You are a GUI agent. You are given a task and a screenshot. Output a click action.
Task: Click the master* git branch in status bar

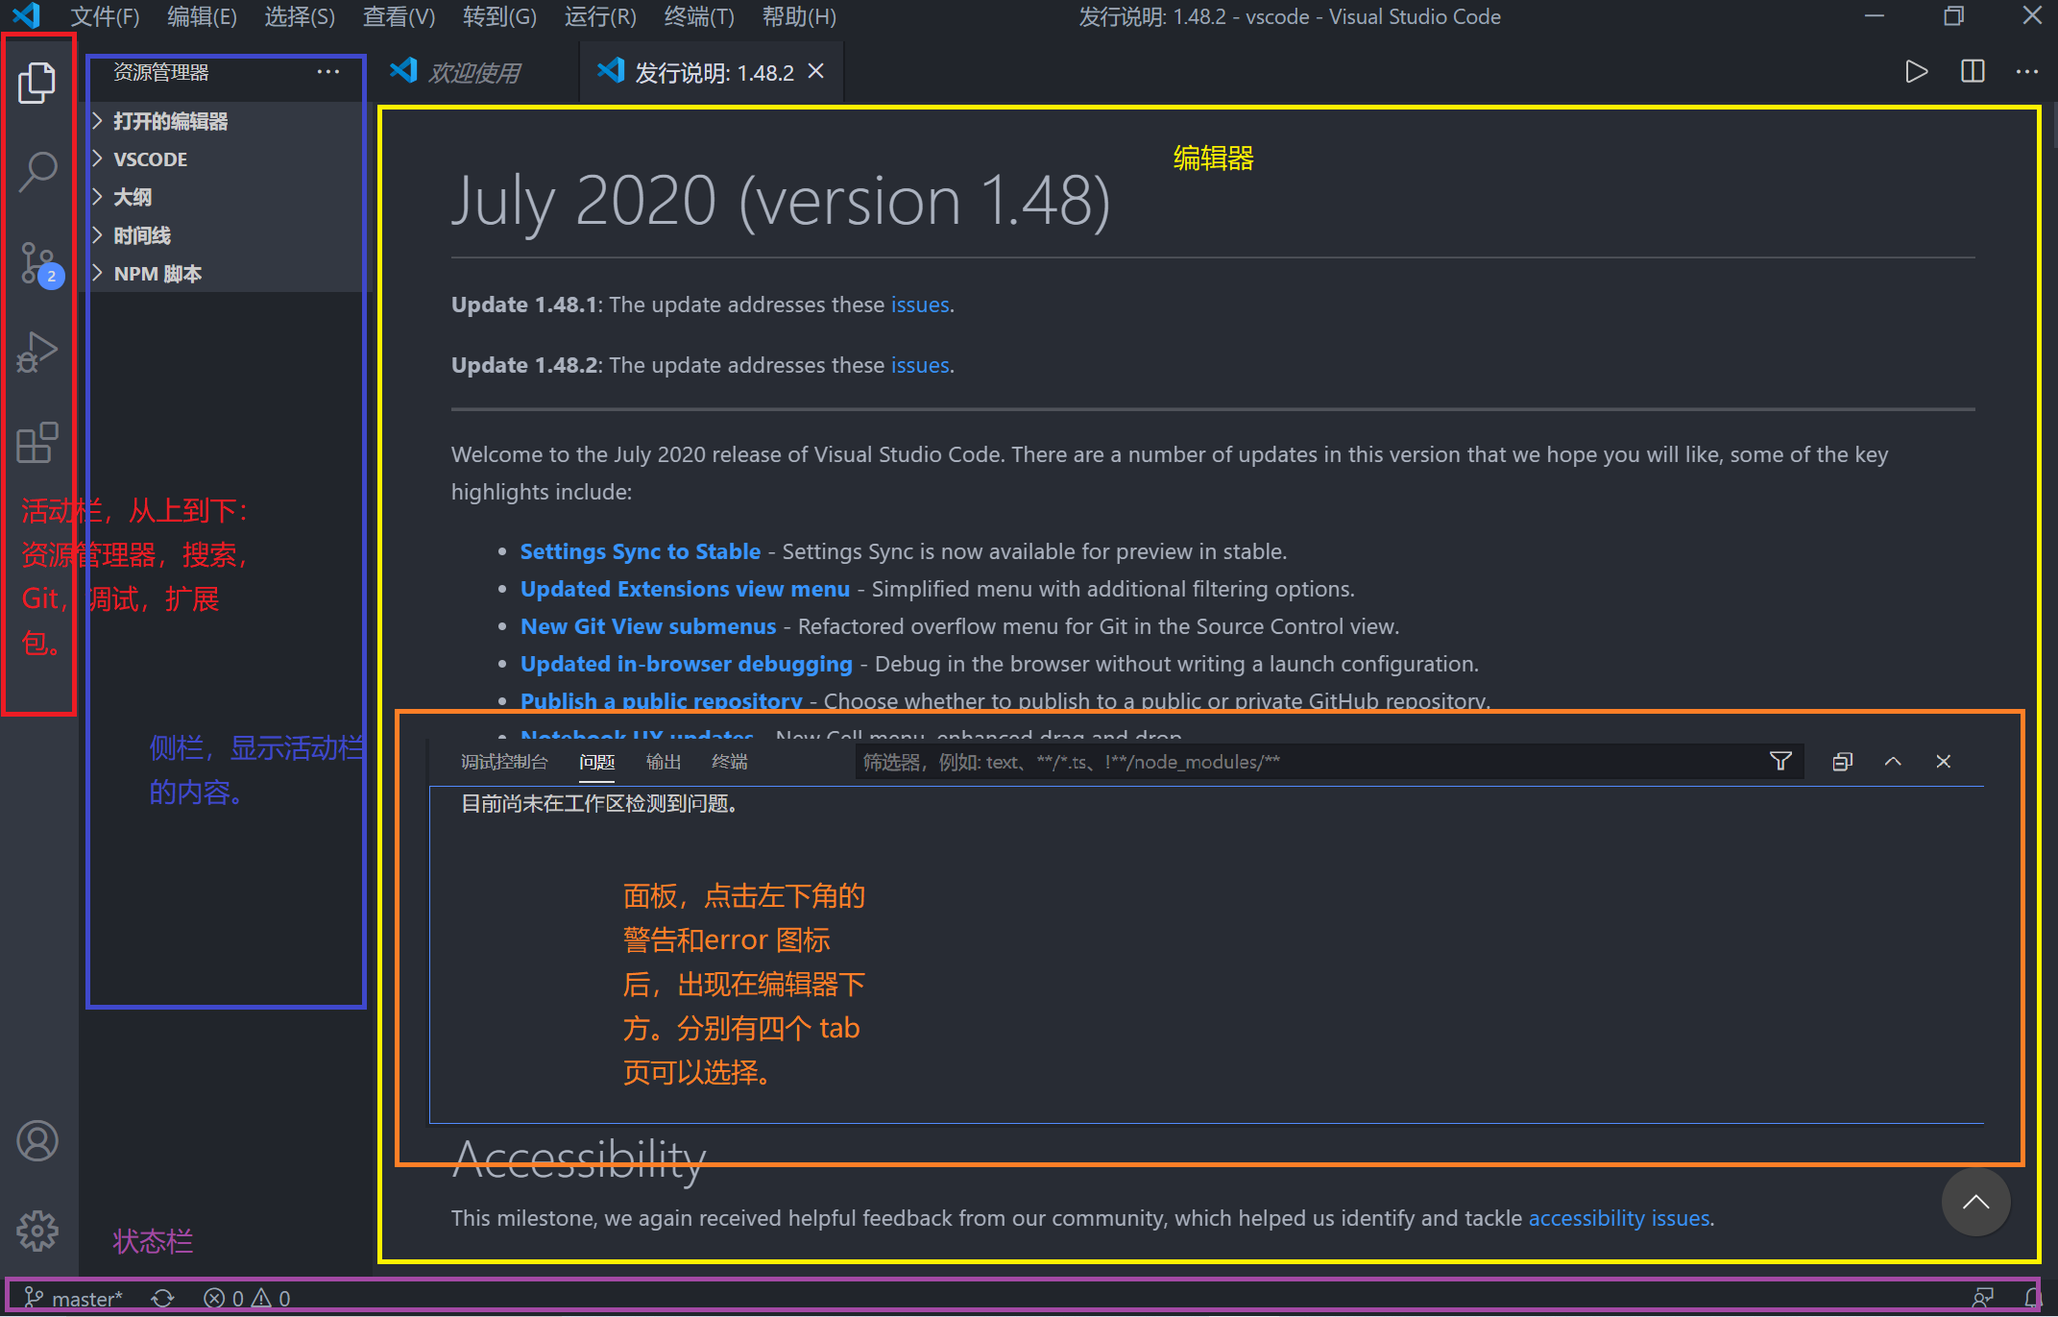click(73, 1299)
